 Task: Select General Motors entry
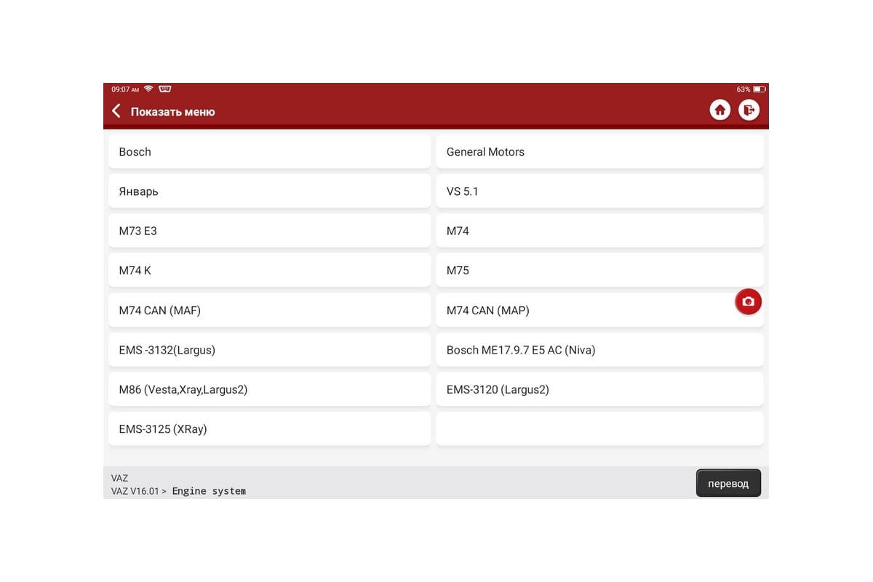point(599,152)
